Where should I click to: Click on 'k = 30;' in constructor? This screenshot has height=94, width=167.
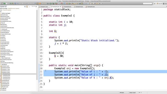pyautogui.click(x=59, y=56)
